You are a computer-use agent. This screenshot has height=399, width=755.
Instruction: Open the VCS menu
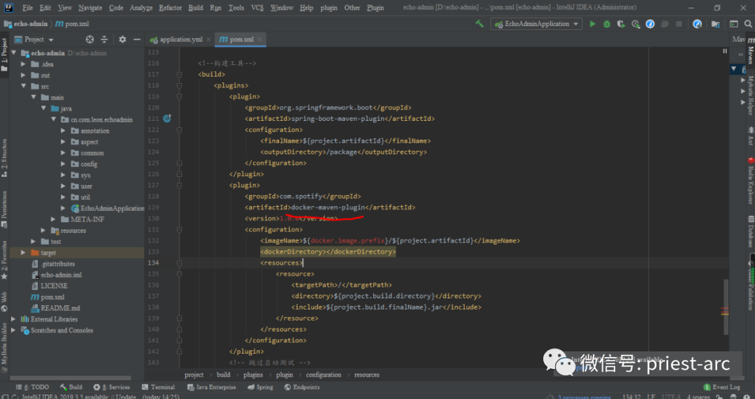[x=257, y=8]
